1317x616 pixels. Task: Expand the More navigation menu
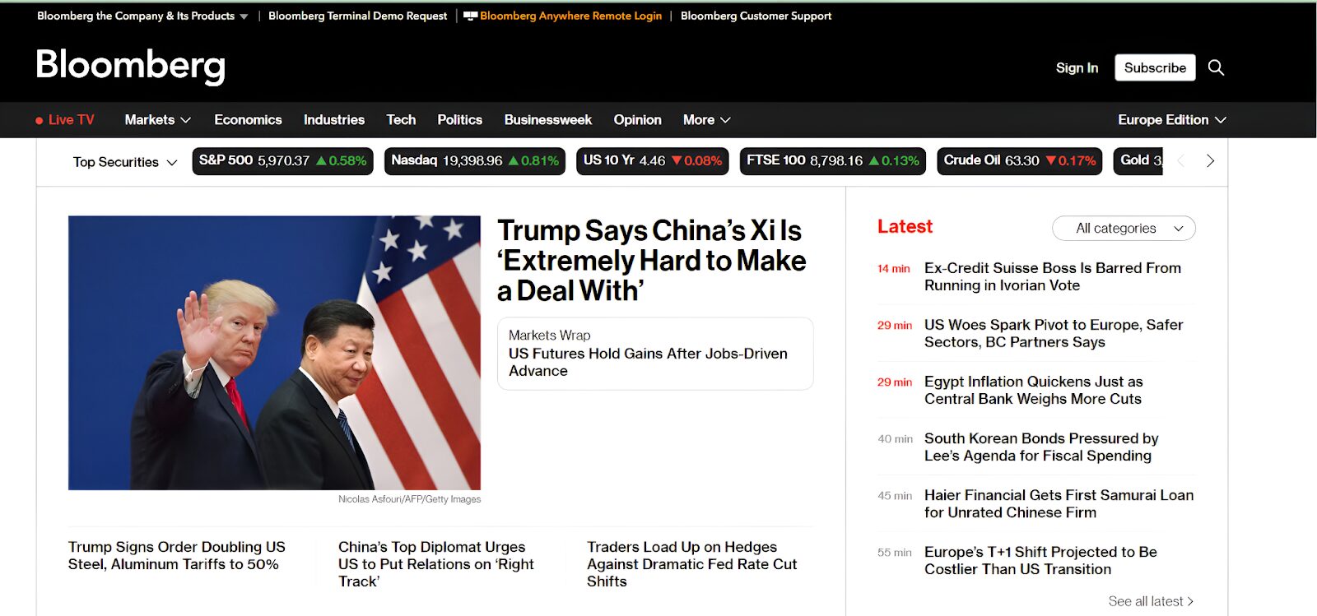click(x=706, y=120)
